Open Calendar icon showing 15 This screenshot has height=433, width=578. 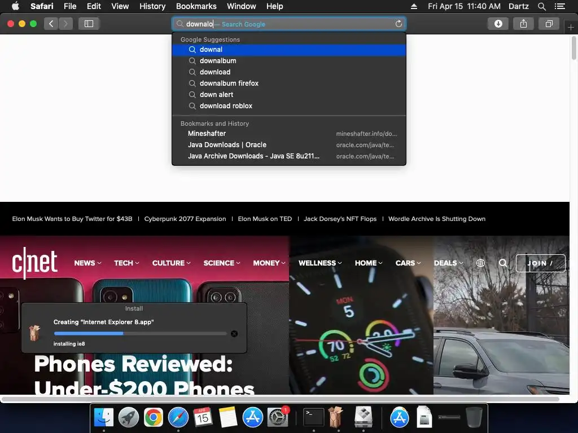(203, 417)
